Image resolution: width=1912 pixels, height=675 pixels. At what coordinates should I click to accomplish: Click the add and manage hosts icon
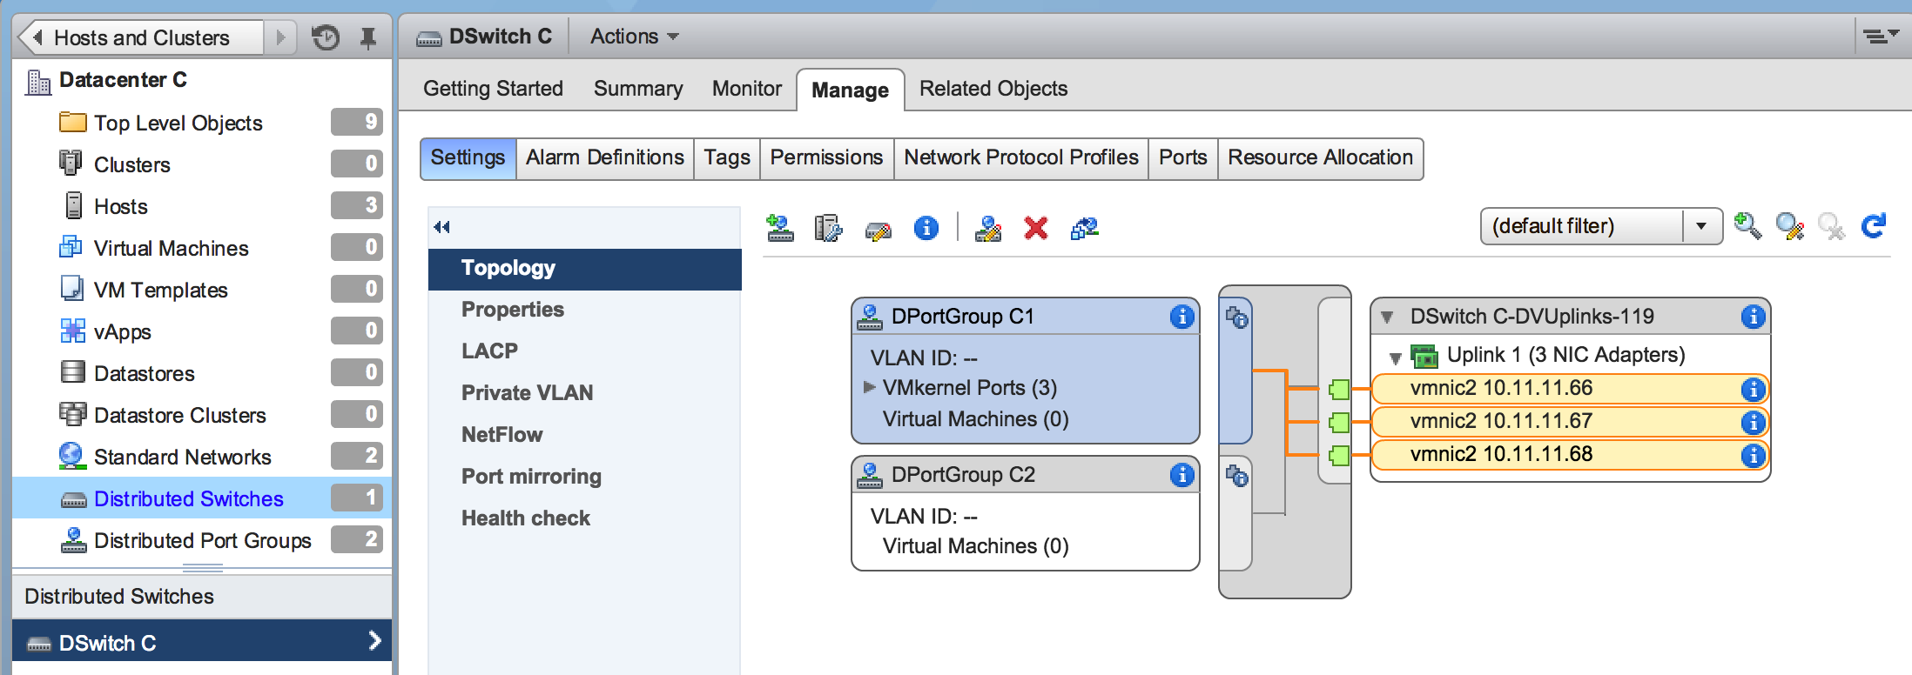827,229
